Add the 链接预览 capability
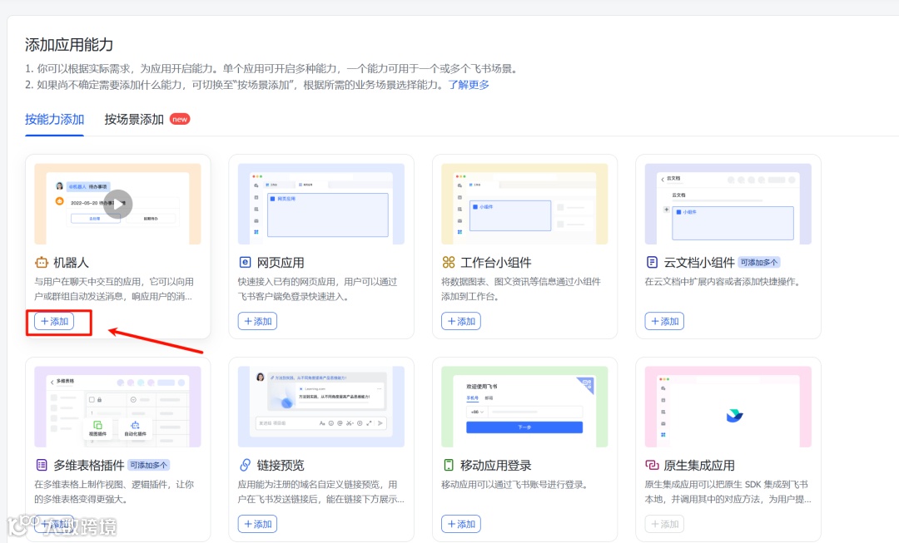The image size is (899, 543). point(257,524)
